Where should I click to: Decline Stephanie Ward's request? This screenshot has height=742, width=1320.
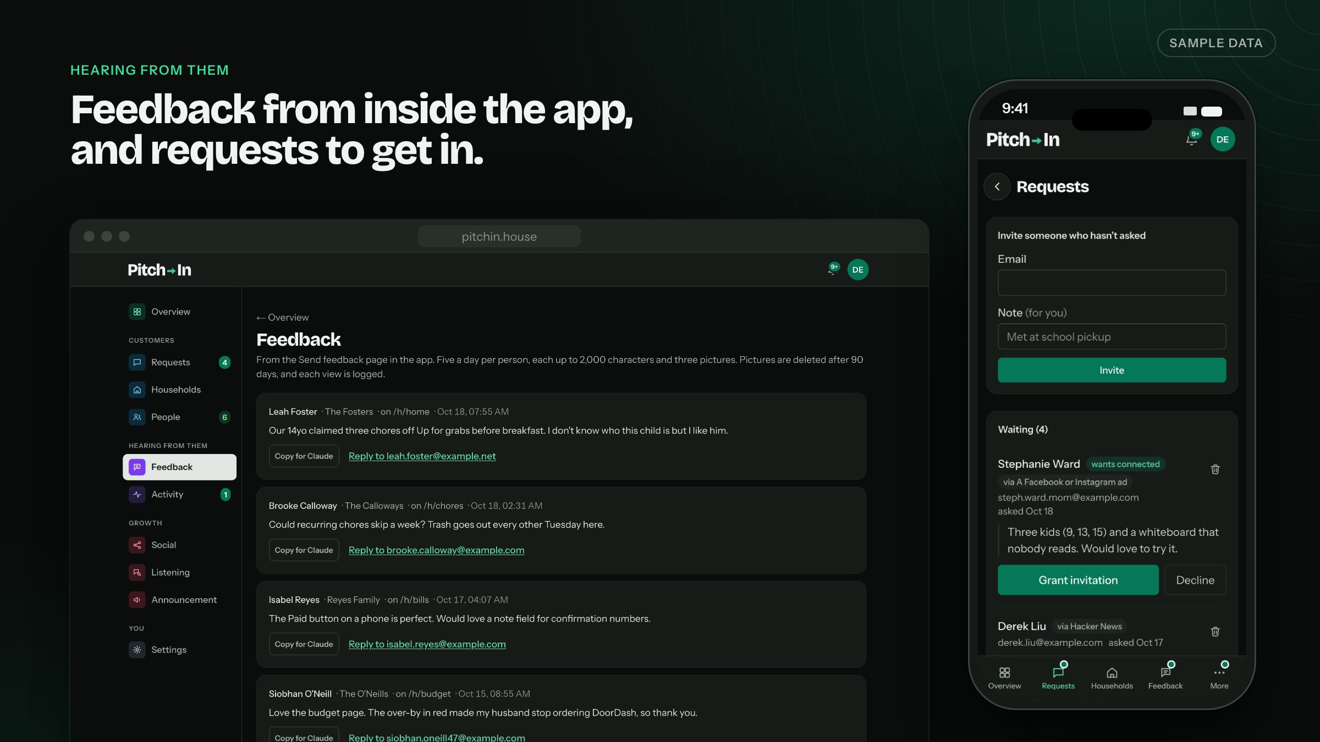1195,580
